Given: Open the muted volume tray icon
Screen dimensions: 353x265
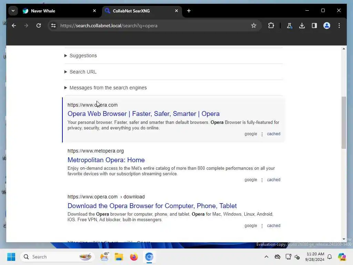Looking at the screenshot, I should (297, 257).
